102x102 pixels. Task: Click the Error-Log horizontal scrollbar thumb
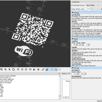click(x=66, y=97)
